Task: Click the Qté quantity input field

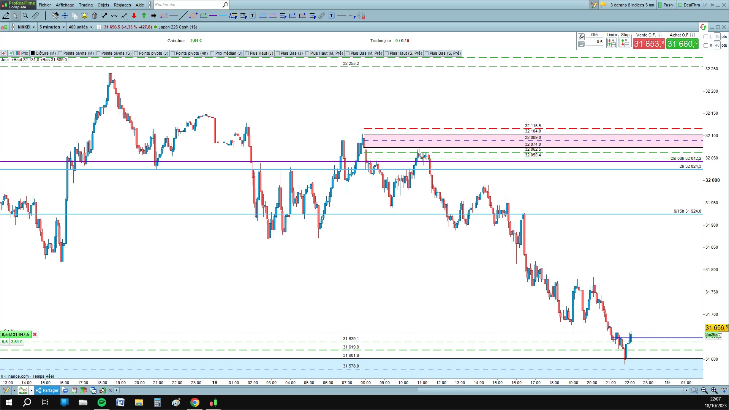Action: pos(595,42)
